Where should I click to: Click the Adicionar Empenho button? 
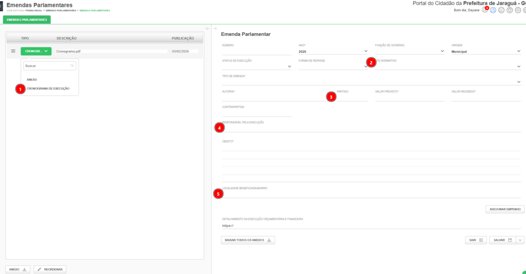click(x=505, y=209)
